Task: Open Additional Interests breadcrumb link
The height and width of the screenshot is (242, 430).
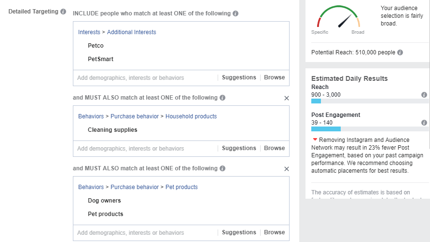Action: tap(131, 32)
